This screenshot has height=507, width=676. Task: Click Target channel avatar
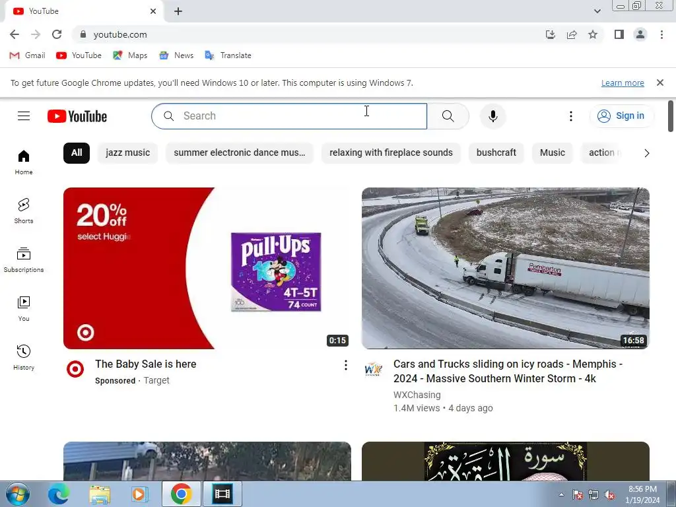(75, 369)
